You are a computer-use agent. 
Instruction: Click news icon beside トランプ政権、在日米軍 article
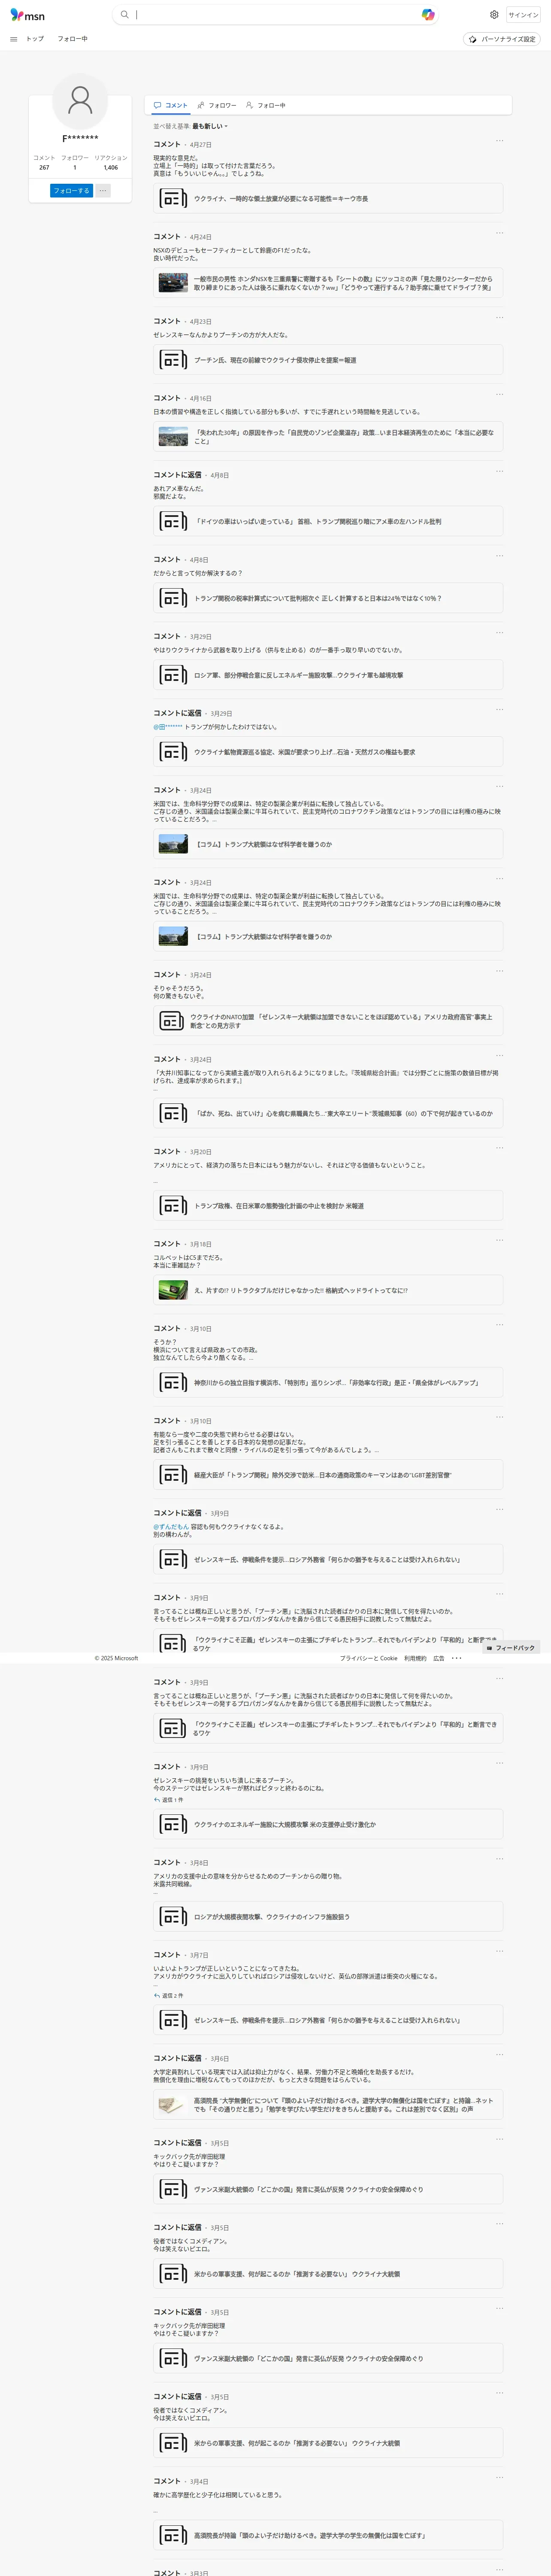(x=173, y=1206)
